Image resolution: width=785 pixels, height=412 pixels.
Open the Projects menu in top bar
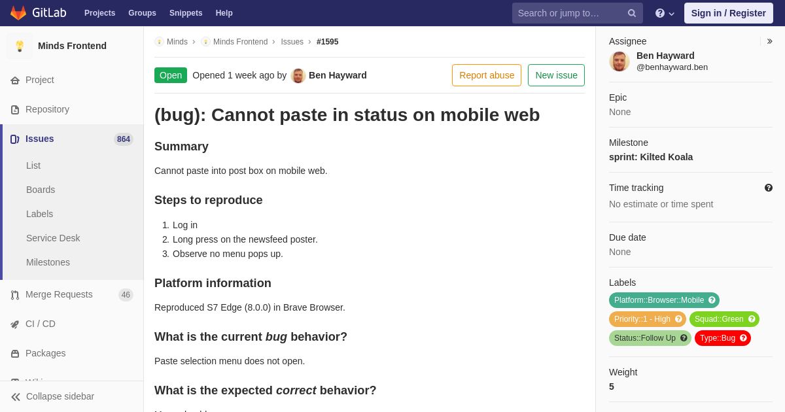point(99,13)
